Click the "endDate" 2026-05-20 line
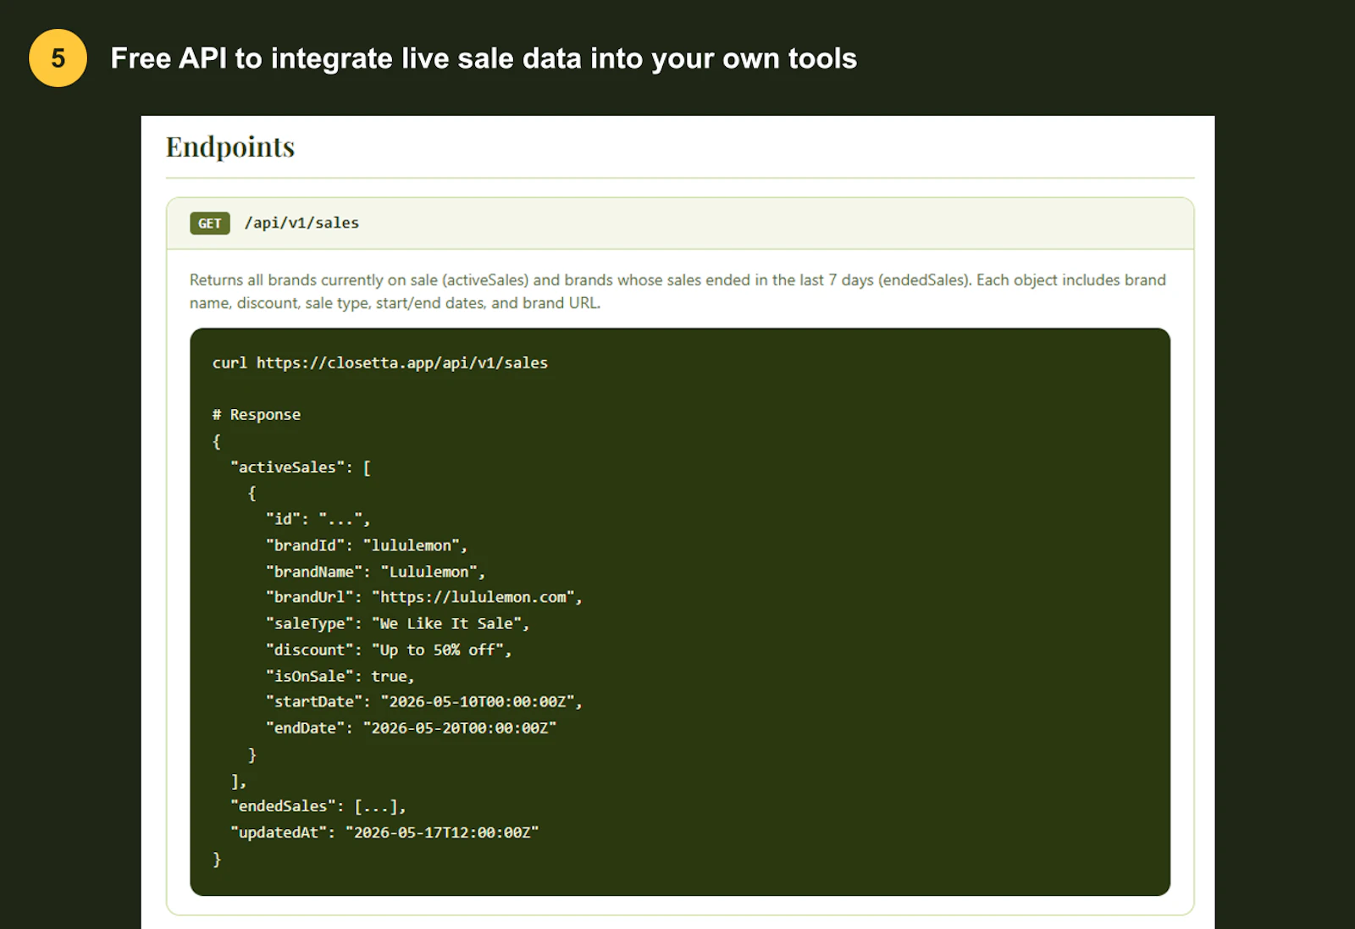Image resolution: width=1355 pixels, height=929 pixels. [411, 727]
